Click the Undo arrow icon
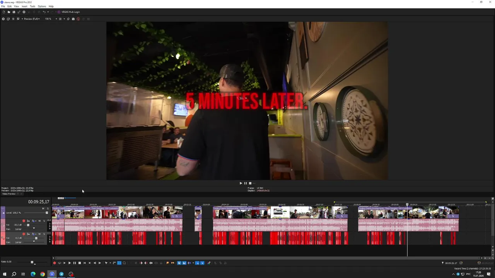495x278 pixels. tap(44, 12)
